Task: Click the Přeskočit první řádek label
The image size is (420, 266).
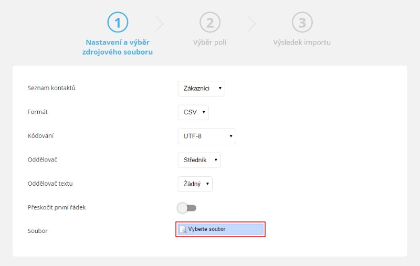Action: (x=57, y=207)
